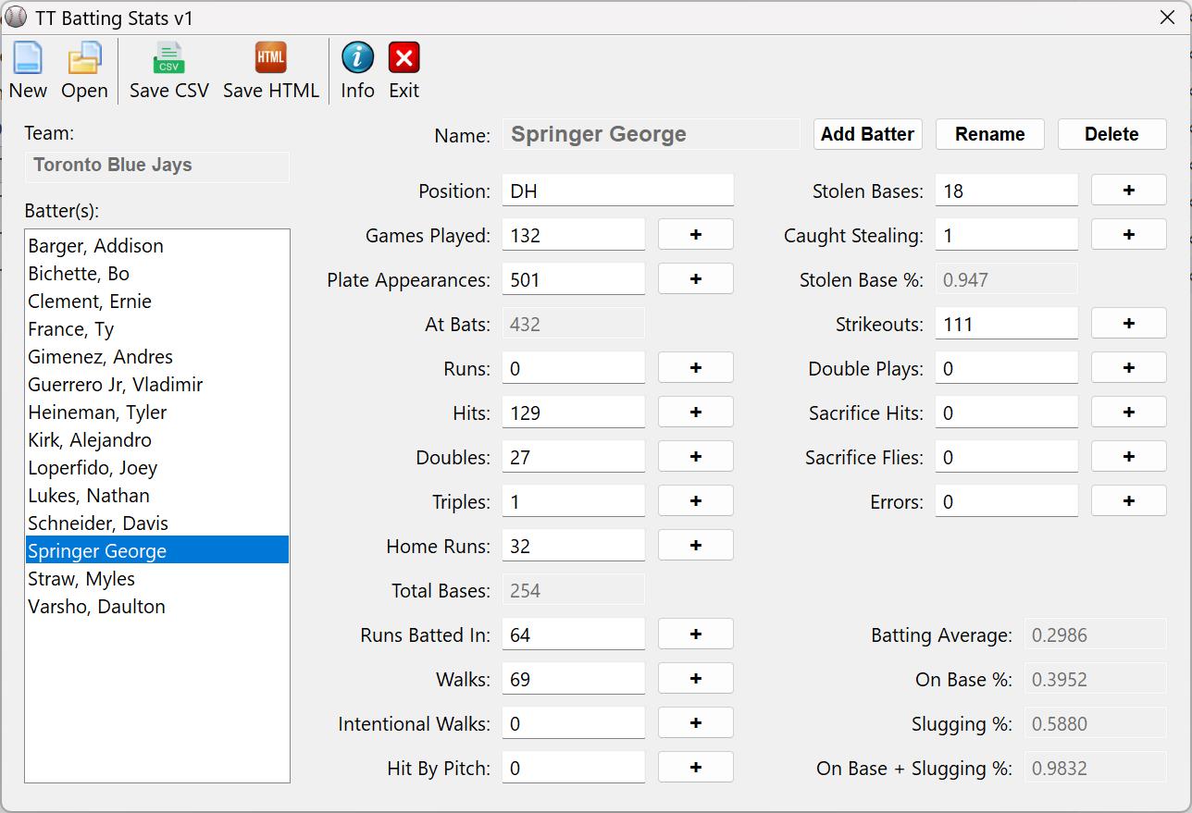The width and height of the screenshot is (1192, 813).
Task: Increase Stolen Bases using plus button
Action: tap(1128, 190)
